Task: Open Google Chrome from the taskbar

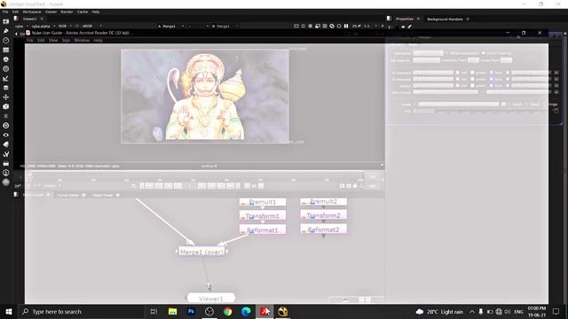Action: (x=227, y=311)
